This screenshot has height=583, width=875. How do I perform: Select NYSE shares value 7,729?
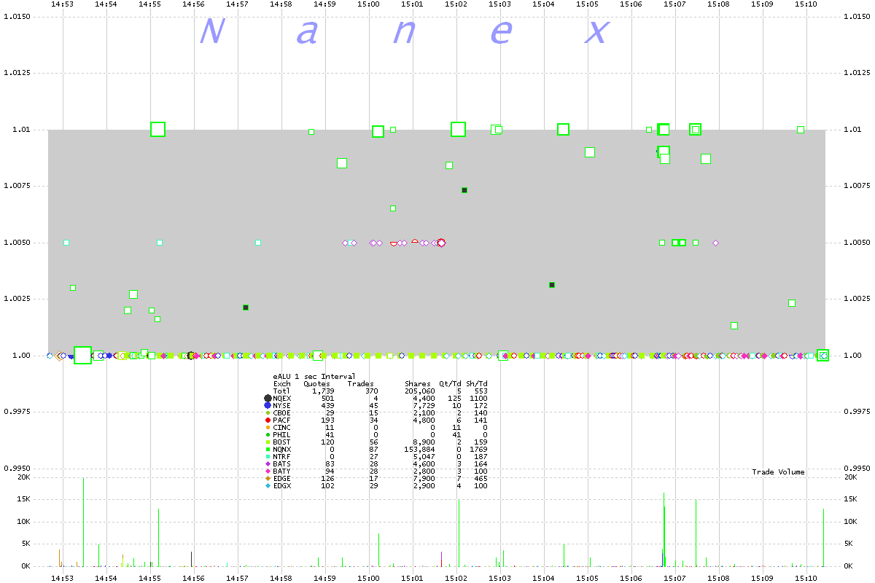pyautogui.click(x=424, y=405)
